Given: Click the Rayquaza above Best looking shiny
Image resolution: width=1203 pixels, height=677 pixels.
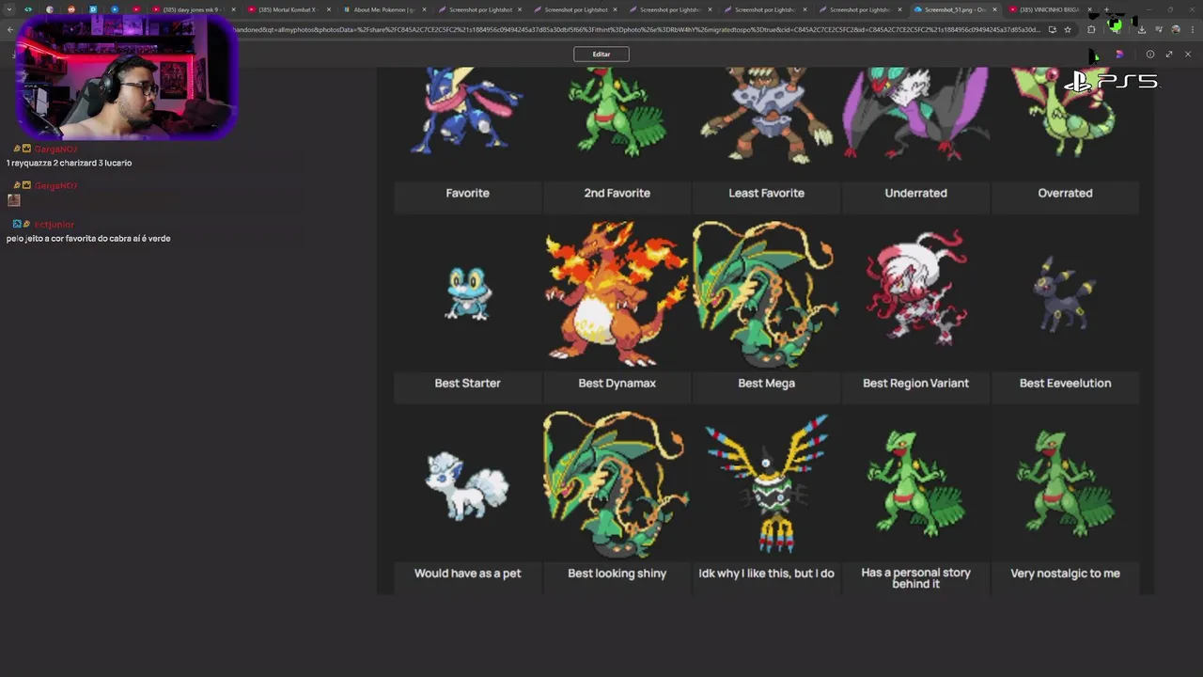Looking at the screenshot, I should tap(617, 484).
